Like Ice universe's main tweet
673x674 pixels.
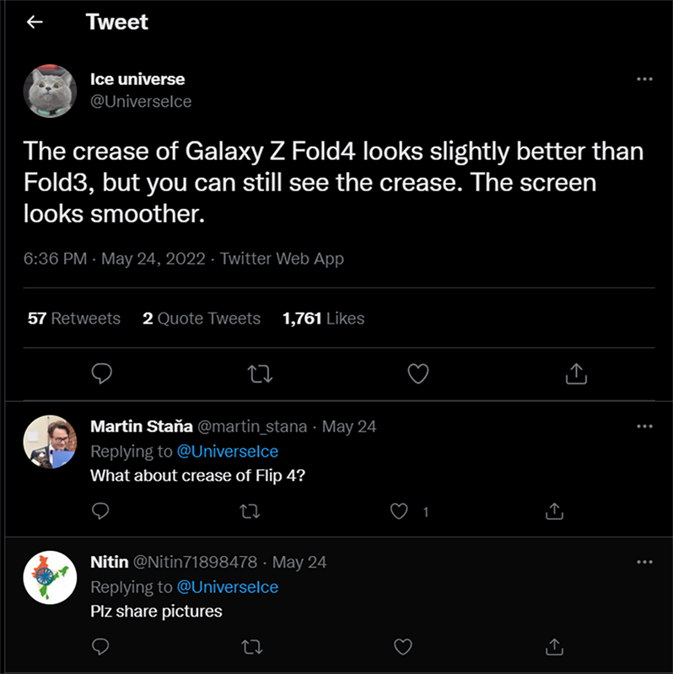click(417, 373)
